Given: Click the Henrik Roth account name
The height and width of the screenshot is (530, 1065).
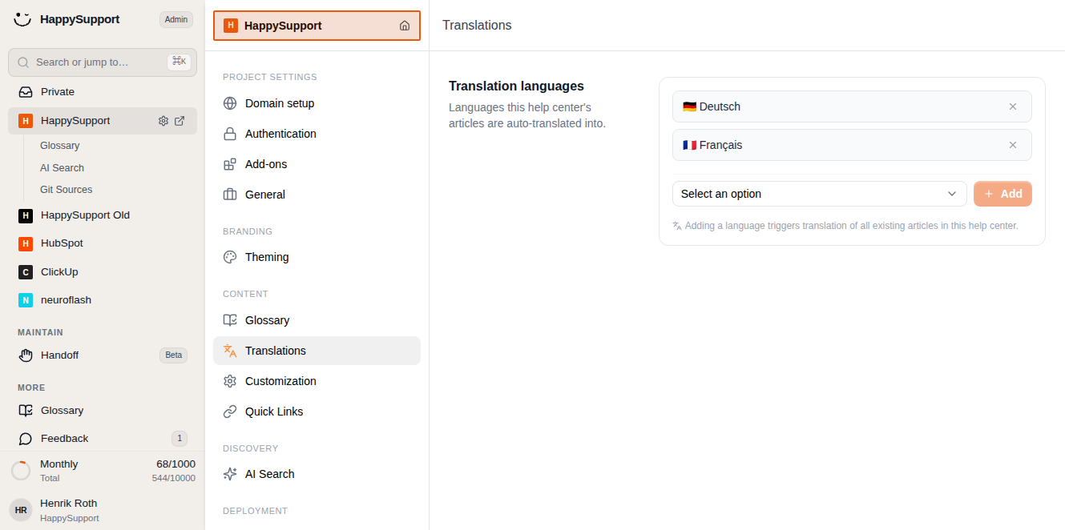Looking at the screenshot, I should coord(69,504).
